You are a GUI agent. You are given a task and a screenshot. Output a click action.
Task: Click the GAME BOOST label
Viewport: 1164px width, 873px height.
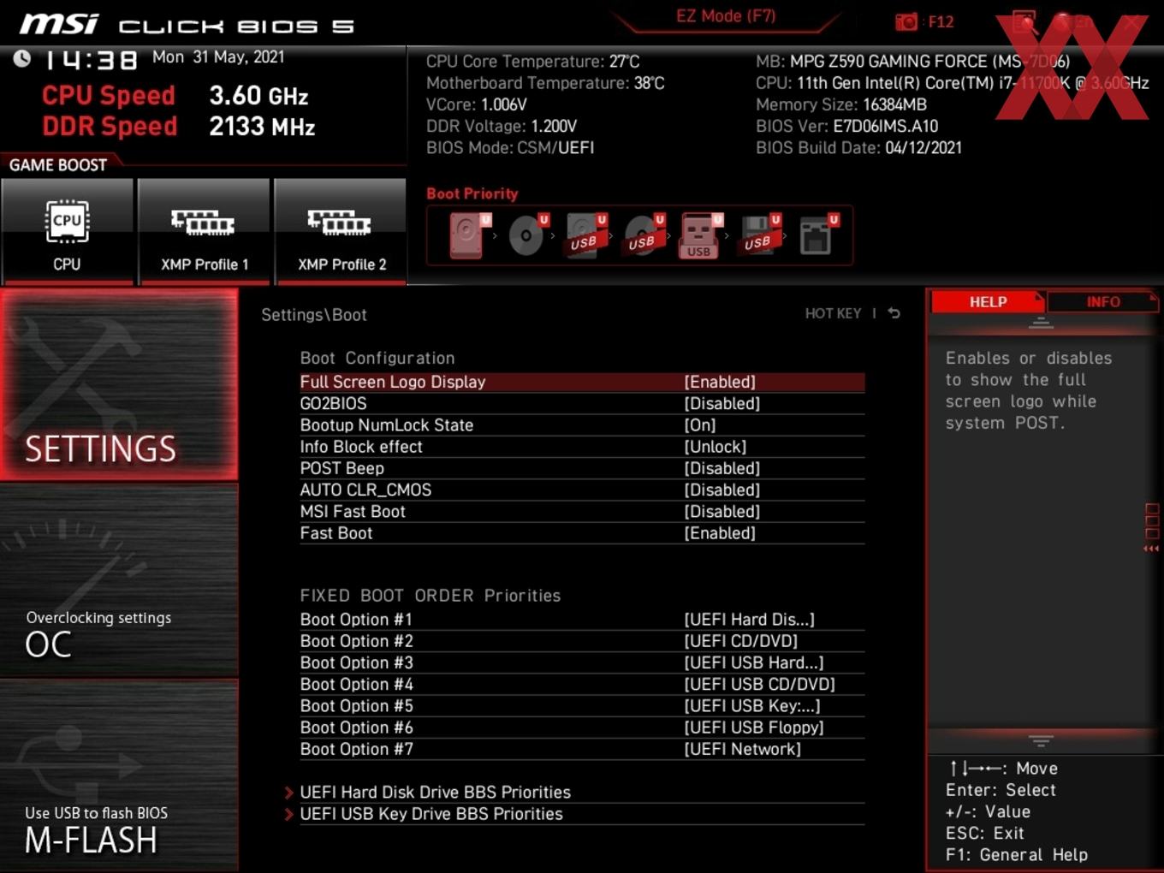point(58,165)
